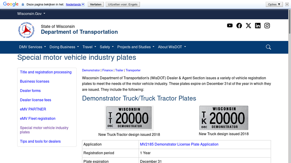The width and height of the screenshot is (291, 163).
Task: Jump to Trailer anchor link
Action: click(119, 70)
